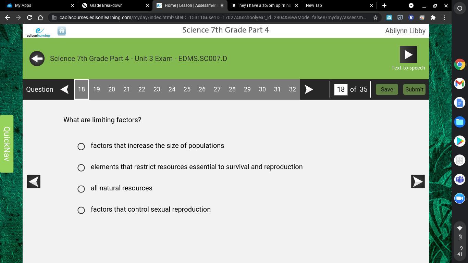Reload the current page
Viewport: 468px width, 263px height.
29,17
